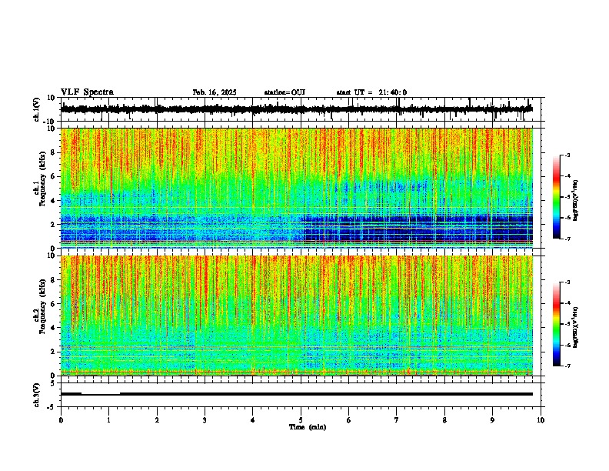Click tick label "8" on Time axis
Viewport: 609px width, 471px height.
point(444,420)
